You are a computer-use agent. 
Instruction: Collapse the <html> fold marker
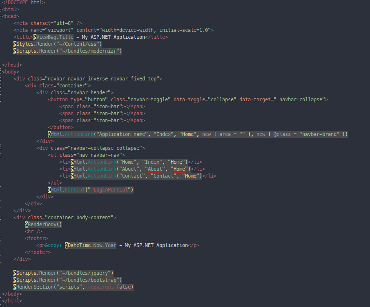pyautogui.click(x=1, y=9)
